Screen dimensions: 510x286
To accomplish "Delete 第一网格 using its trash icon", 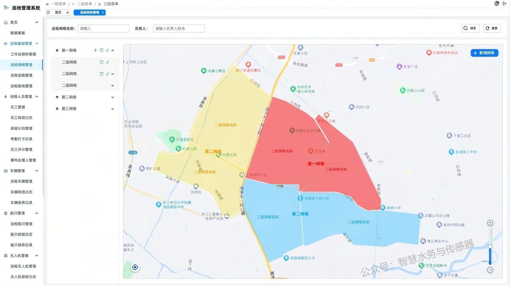I will [x=102, y=51].
